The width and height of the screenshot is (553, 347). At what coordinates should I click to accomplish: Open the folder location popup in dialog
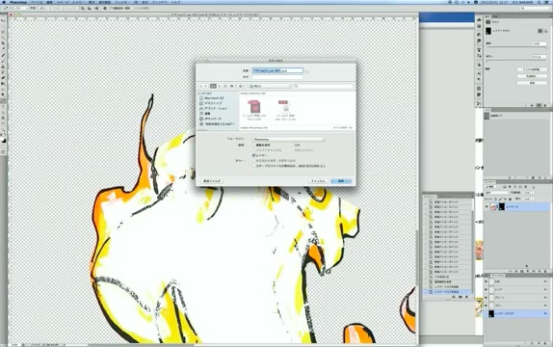[270, 86]
